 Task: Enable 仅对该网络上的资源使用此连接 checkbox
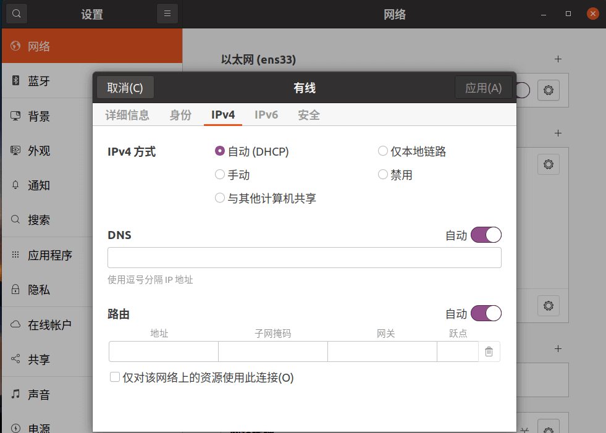[x=115, y=377]
